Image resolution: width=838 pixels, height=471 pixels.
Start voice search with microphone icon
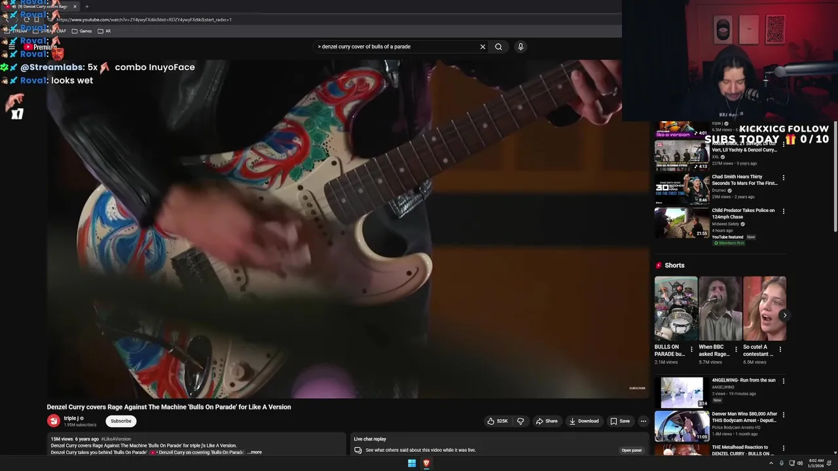tap(520, 46)
